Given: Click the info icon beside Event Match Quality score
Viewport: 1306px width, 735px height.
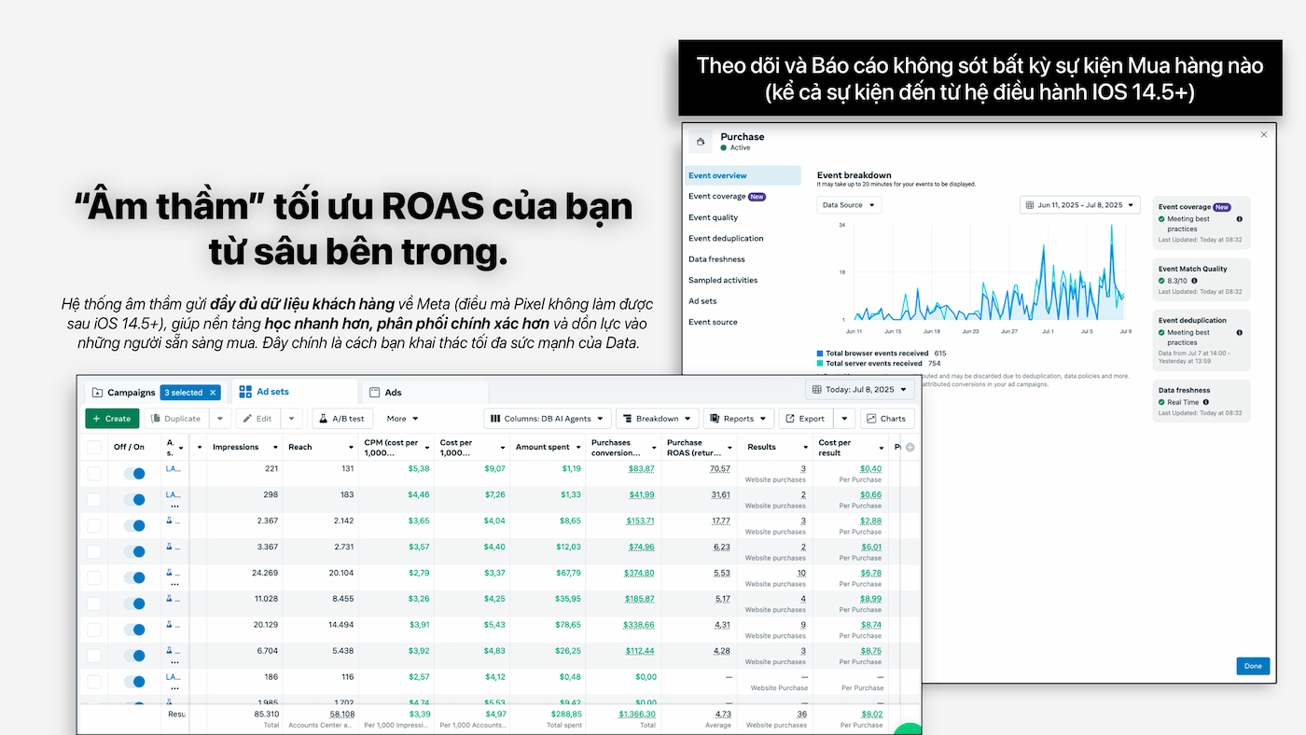Looking at the screenshot, I should [1194, 281].
